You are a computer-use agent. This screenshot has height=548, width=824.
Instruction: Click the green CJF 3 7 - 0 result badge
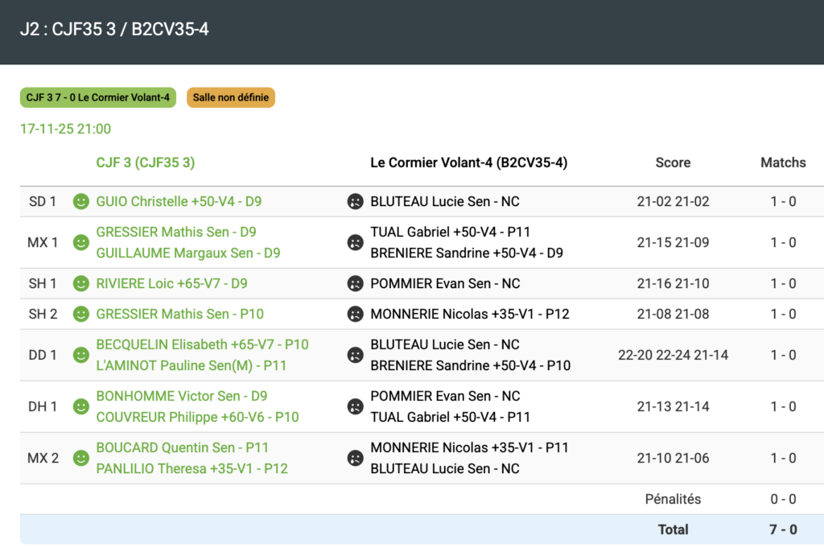[98, 97]
